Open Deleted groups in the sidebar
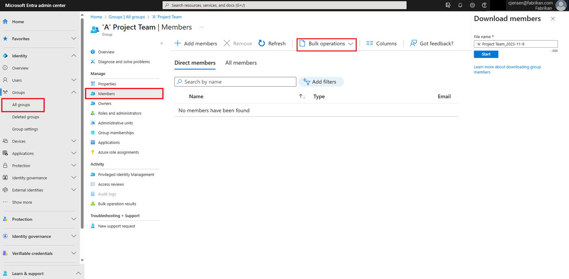This screenshot has width=569, height=279. (26, 117)
